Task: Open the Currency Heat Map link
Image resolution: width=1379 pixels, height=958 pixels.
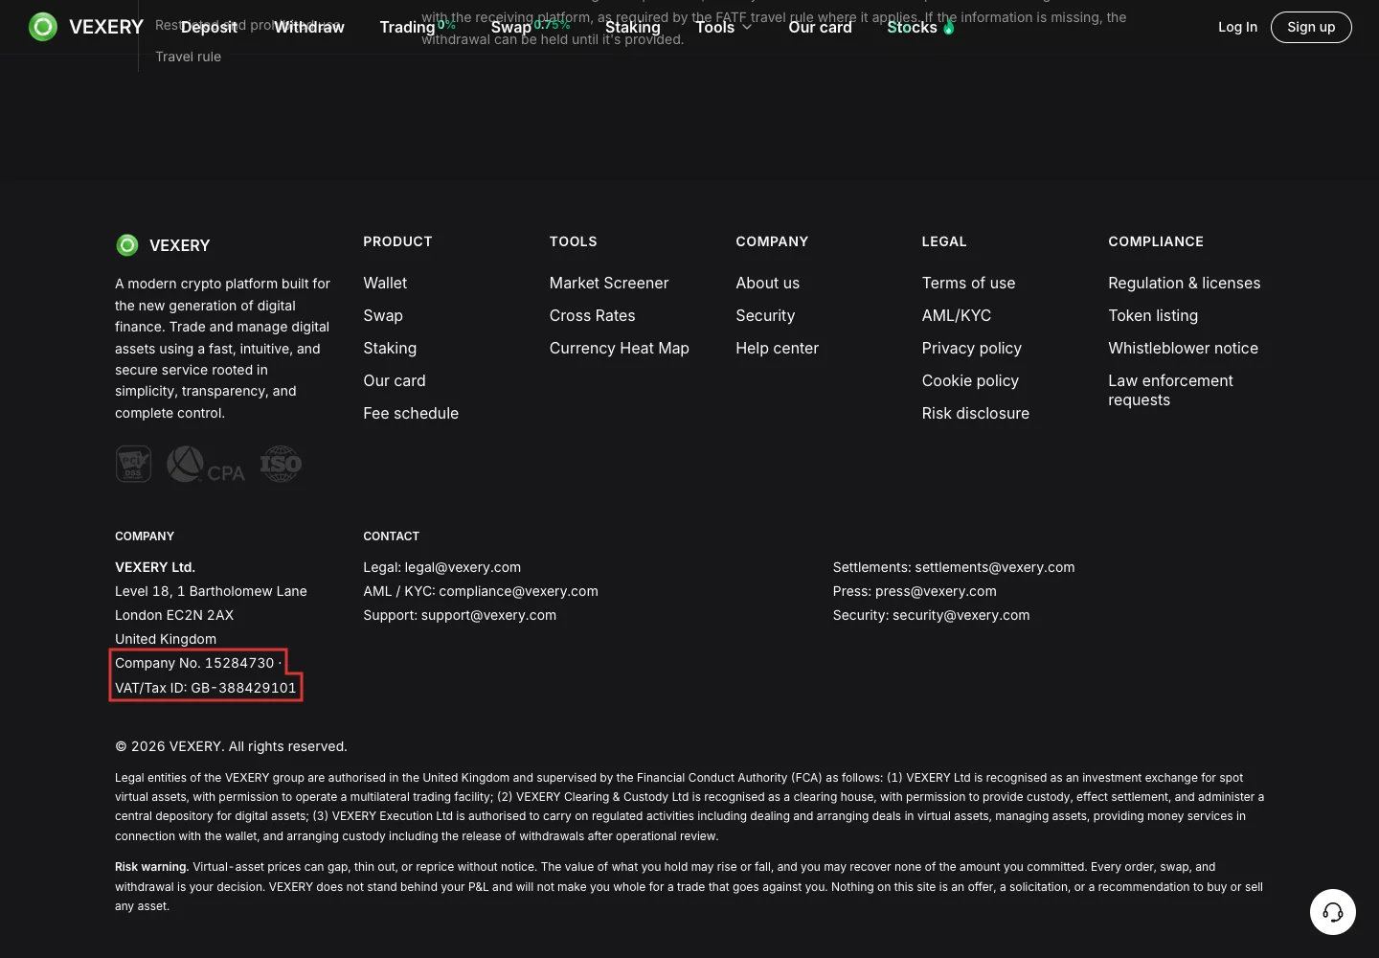Action: click(x=620, y=348)
